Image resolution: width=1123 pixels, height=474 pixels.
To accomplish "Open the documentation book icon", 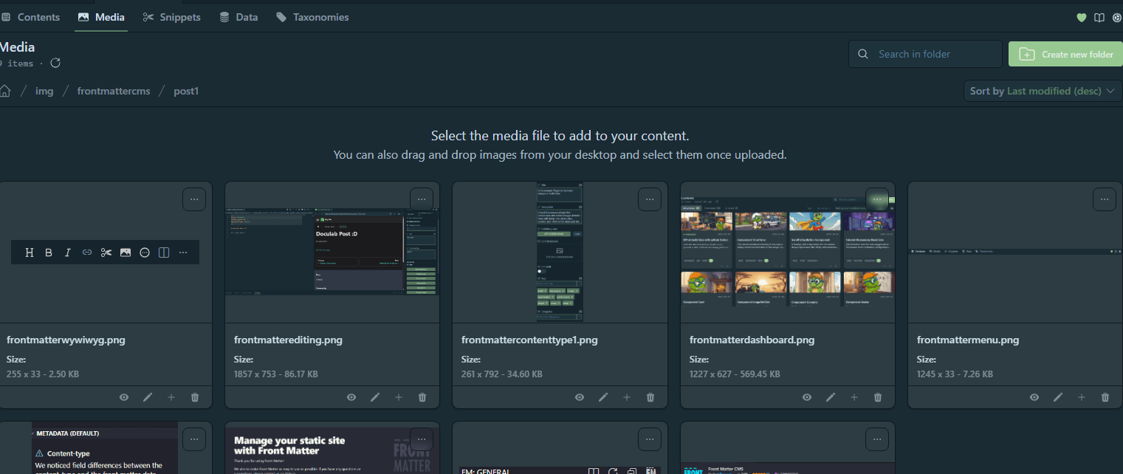I will point(1099,18).
